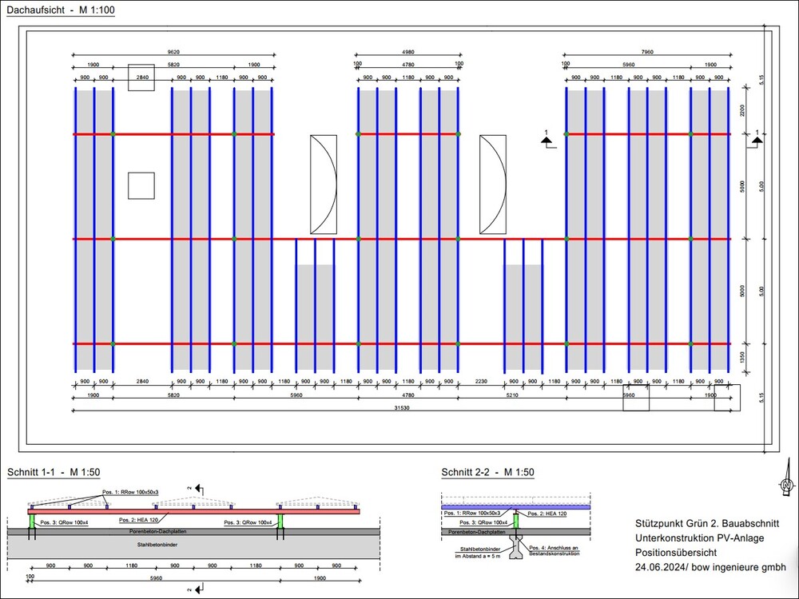Select the 'Dachaufsicht - M 1:100' title
Viewport: 799px width, 599px height.
click(x=61, y=10)
